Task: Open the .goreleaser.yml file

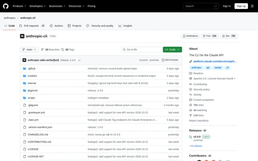Action: 36,113
